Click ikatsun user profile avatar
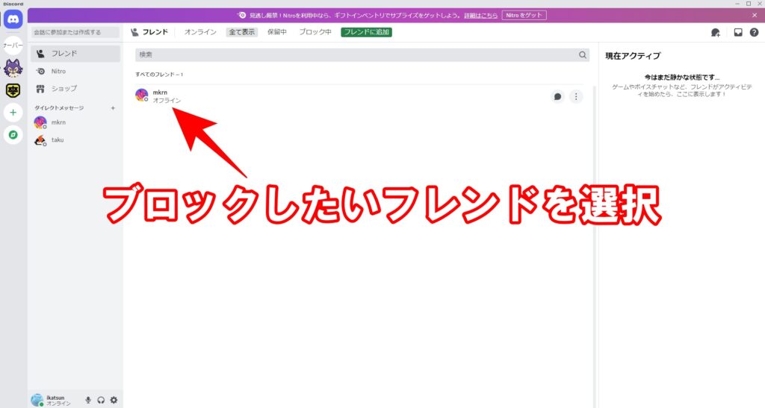Screen dimensions: 765x408 [x=37, y=401]
